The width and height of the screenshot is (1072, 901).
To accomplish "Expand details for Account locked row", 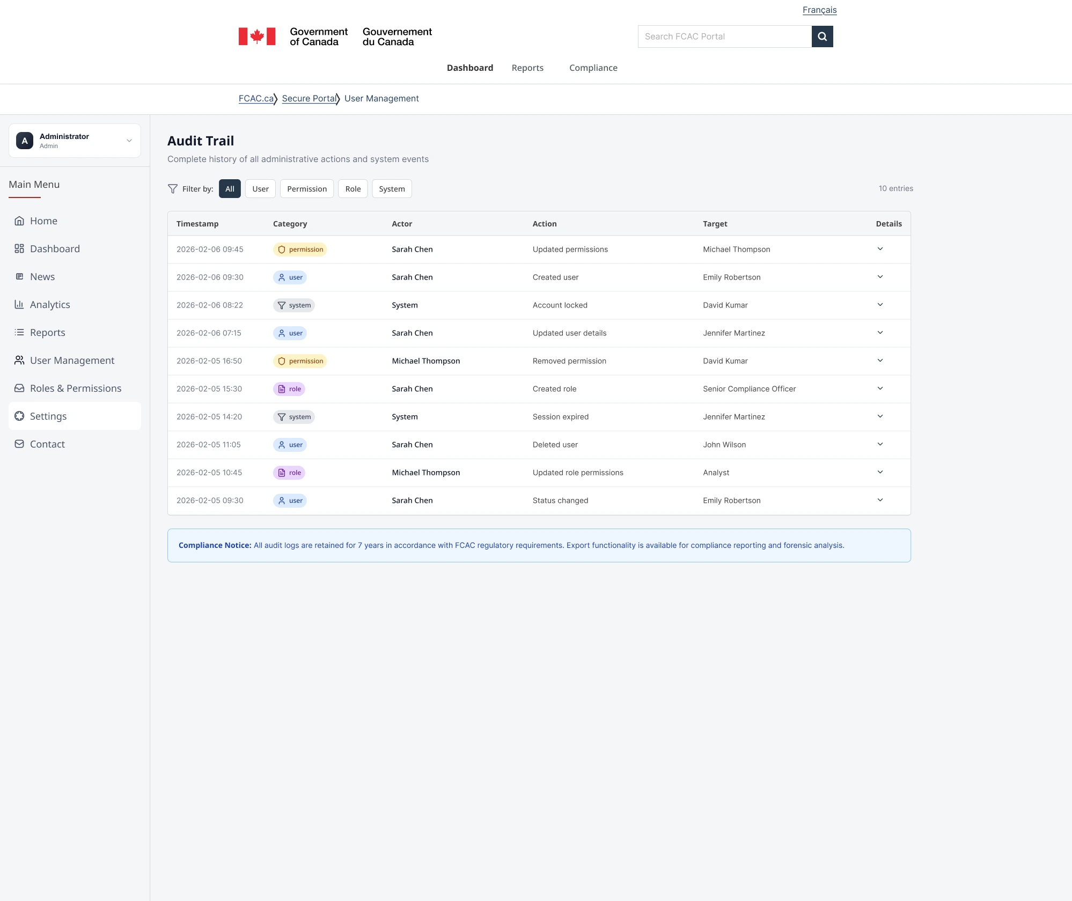I will point(880,305).
